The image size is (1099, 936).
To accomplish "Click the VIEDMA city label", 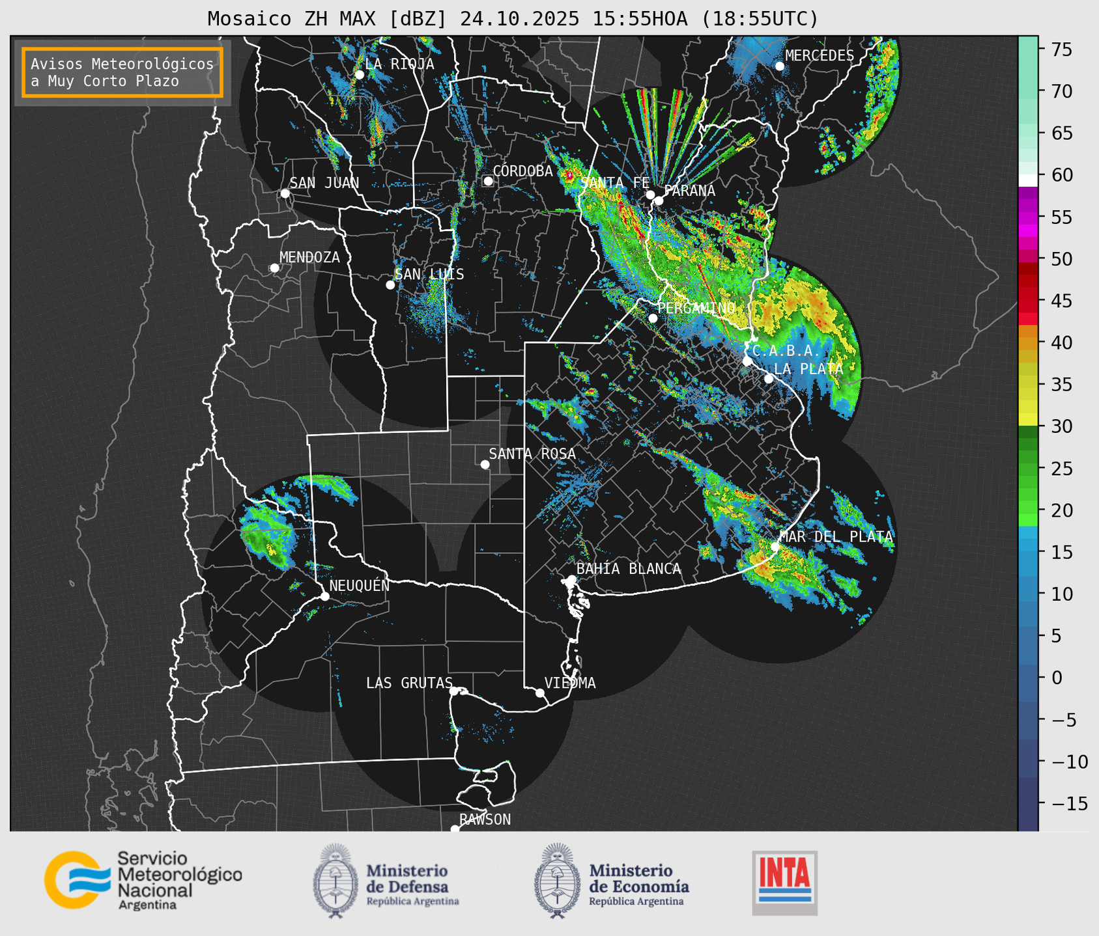I will 570,683.
